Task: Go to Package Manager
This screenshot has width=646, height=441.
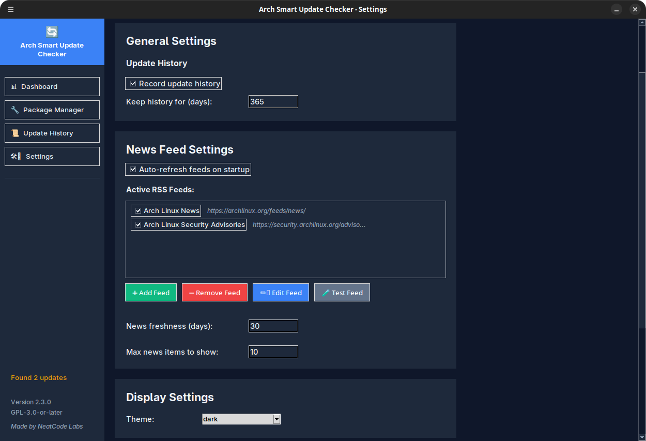Action: 52,110
